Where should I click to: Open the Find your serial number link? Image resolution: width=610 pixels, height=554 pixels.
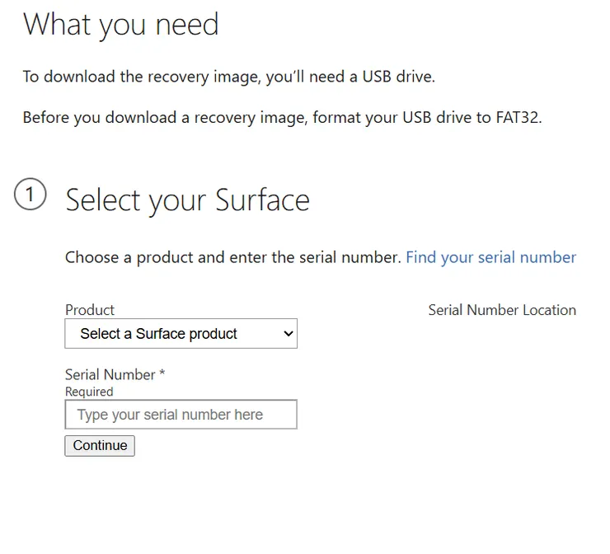[x=490, y=257]
